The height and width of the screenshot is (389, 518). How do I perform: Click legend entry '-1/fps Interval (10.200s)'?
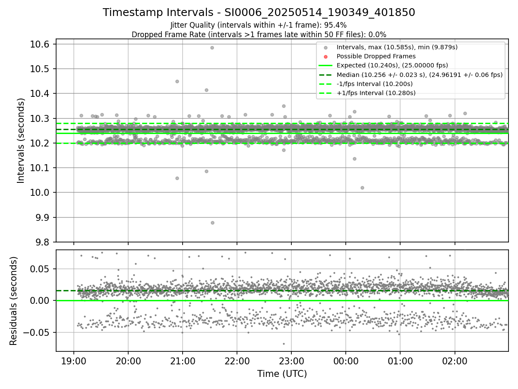coord(375,84)
